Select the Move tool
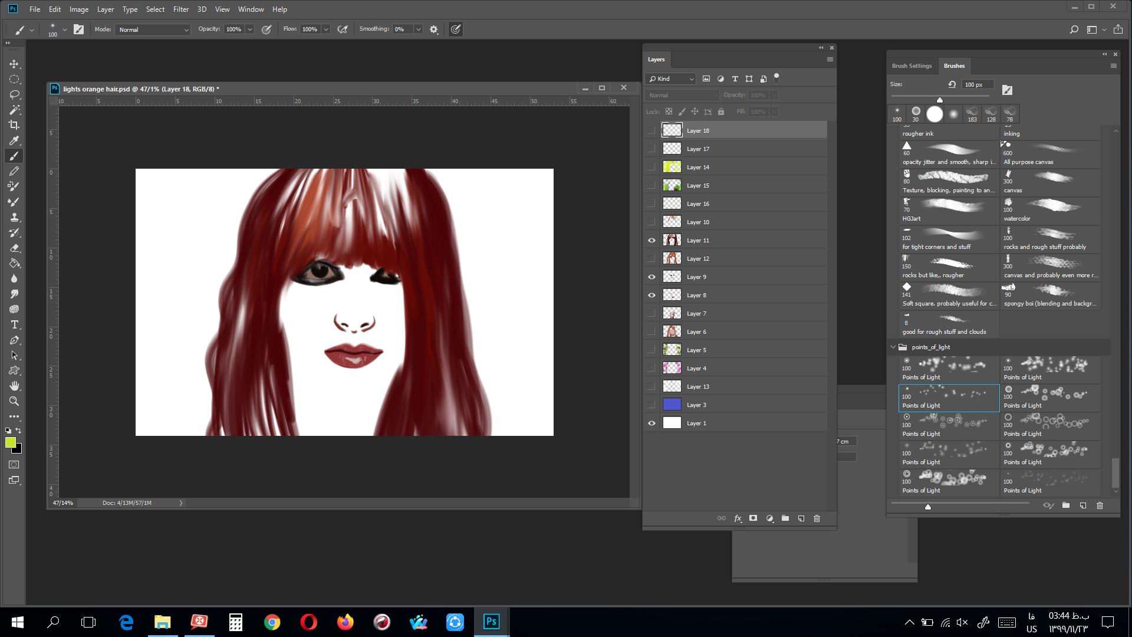The width and height of the screenshot is (1132, 637). [14, 64]
